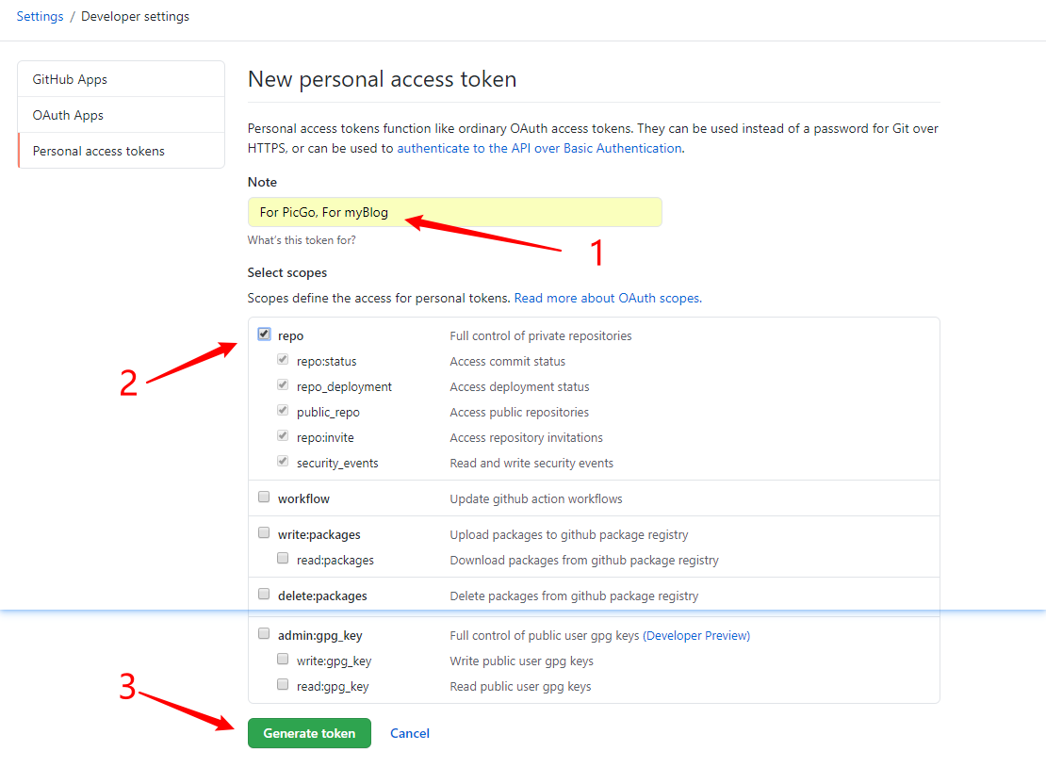Check the admin:gpg_key scope

click(x=264, y=634)
